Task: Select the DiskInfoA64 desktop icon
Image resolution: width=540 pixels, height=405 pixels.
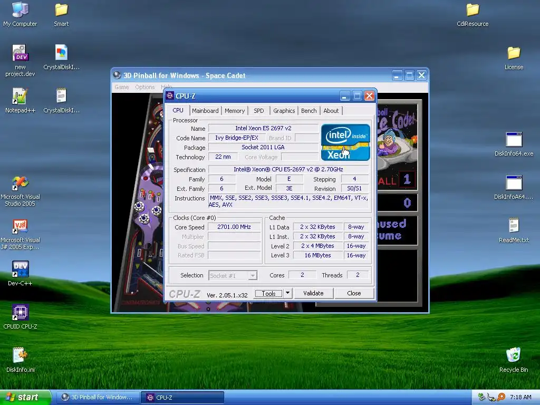Action: [x=514, y=187]
